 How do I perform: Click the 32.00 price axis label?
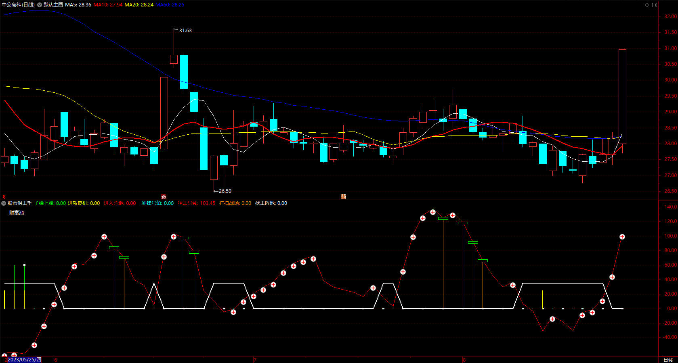pyautogui.click(x=671, y=17)
